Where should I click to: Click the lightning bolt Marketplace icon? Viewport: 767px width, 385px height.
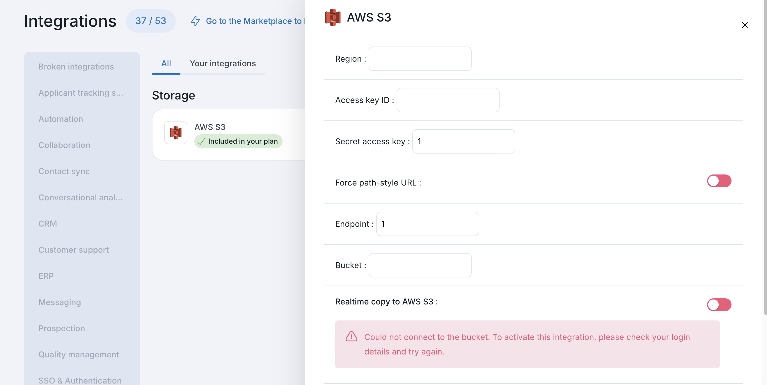tap(195, 21)
